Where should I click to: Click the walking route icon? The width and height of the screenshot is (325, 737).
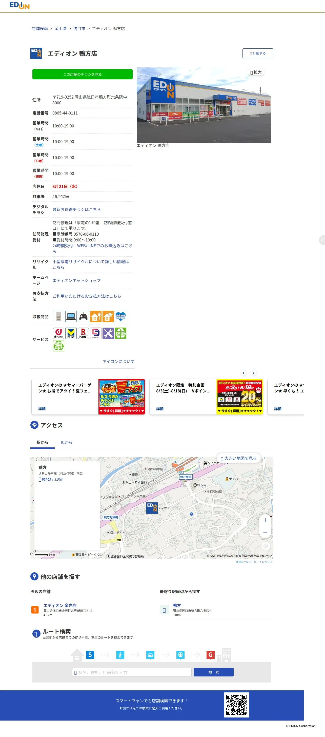coord(120,655)
